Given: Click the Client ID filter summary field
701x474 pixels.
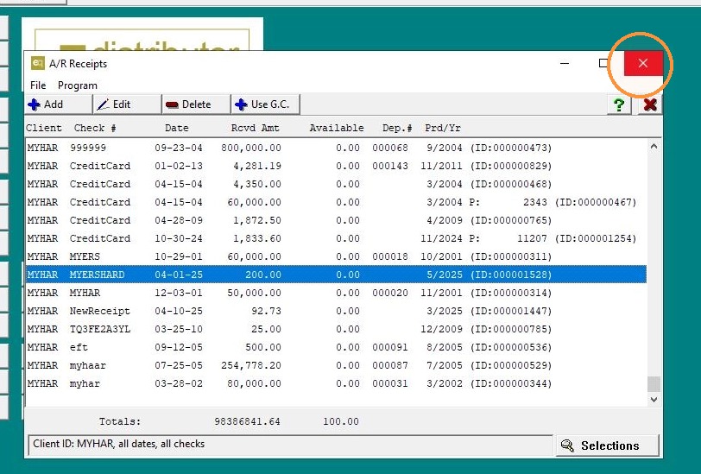Looking at the screenshot, I should 290,445.
